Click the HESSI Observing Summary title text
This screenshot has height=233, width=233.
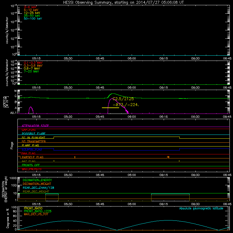[123, 2]
